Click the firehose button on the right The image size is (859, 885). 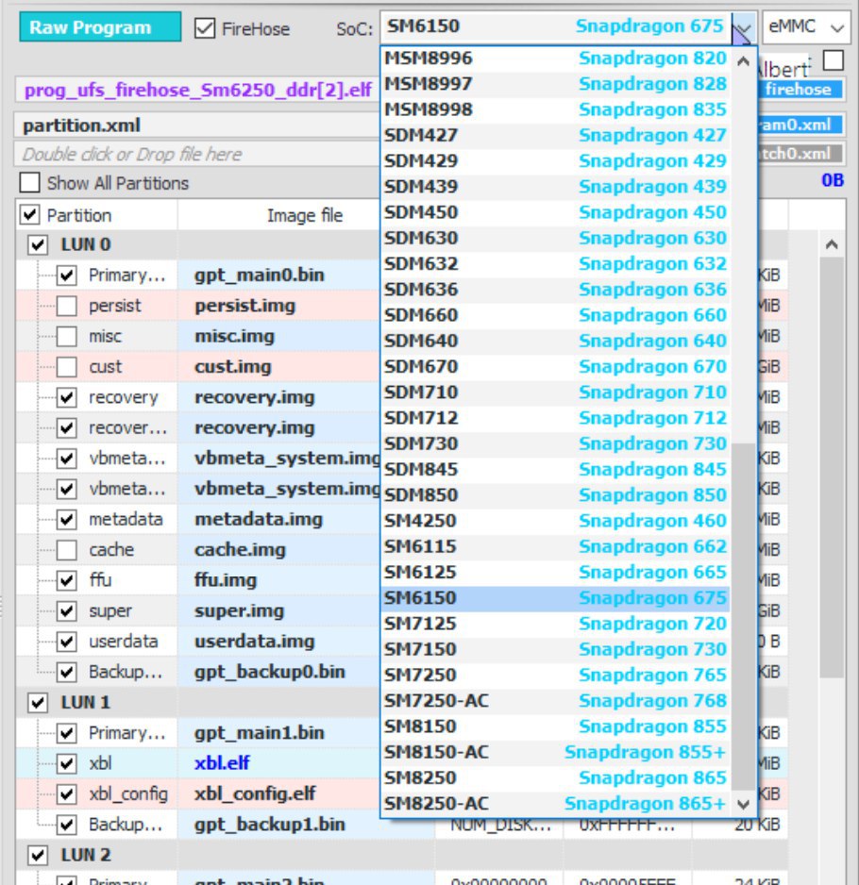[x=800, y=90]
